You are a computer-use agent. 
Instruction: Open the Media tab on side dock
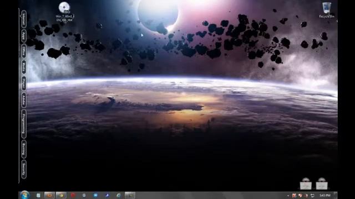click(x=23, y=67)
